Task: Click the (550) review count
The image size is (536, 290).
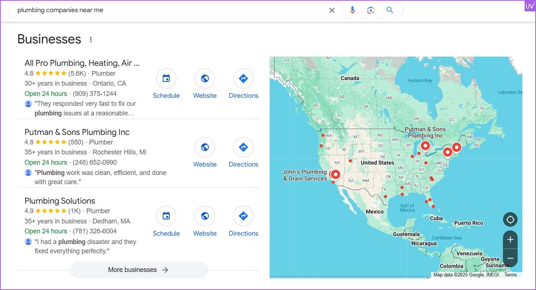Action: [x=76, y=142]
